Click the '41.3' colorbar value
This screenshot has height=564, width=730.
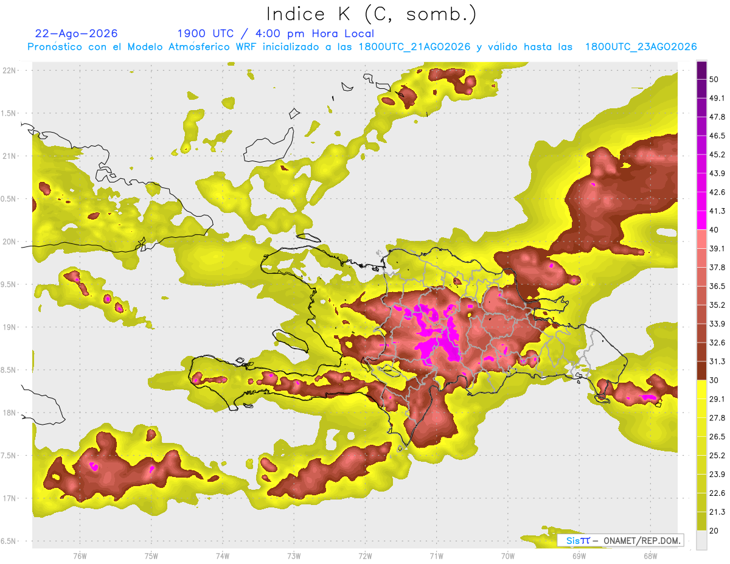(x=717, y=211)
